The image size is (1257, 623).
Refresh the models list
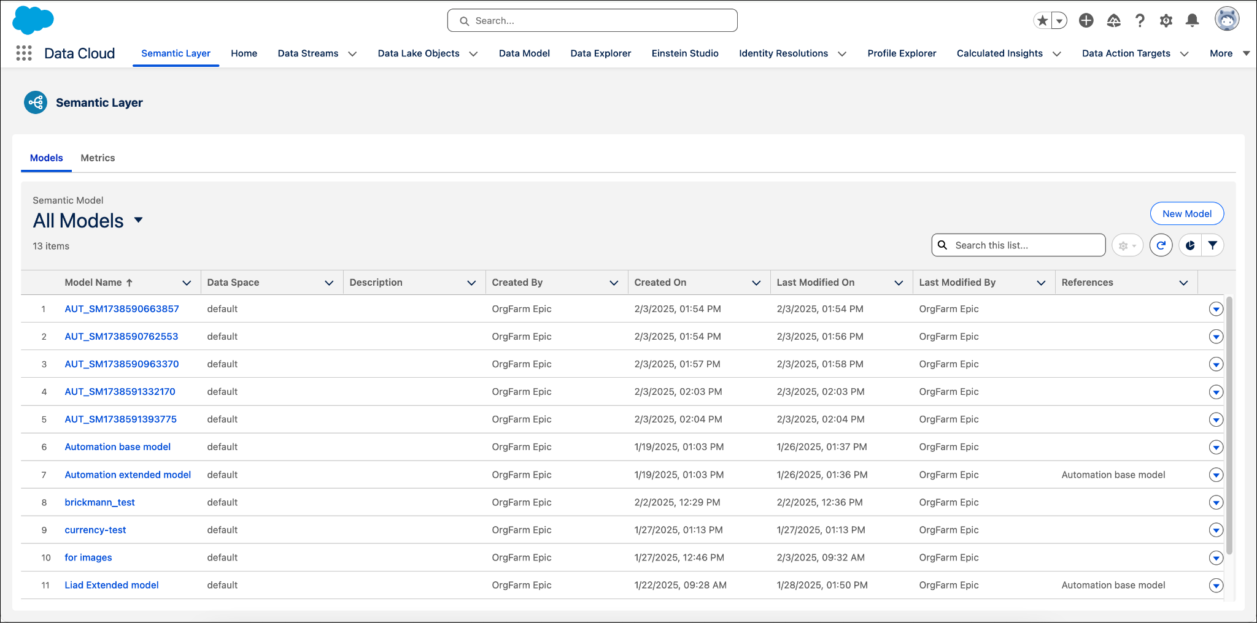pyautogui.click(x=1161, y=245)
